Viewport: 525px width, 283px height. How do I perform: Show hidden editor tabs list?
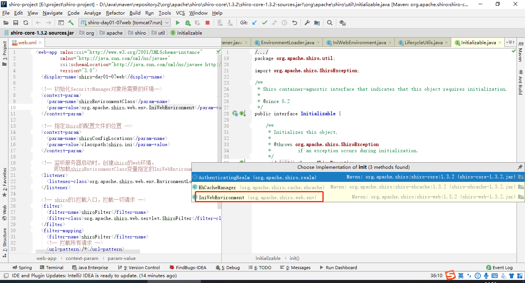510,42
